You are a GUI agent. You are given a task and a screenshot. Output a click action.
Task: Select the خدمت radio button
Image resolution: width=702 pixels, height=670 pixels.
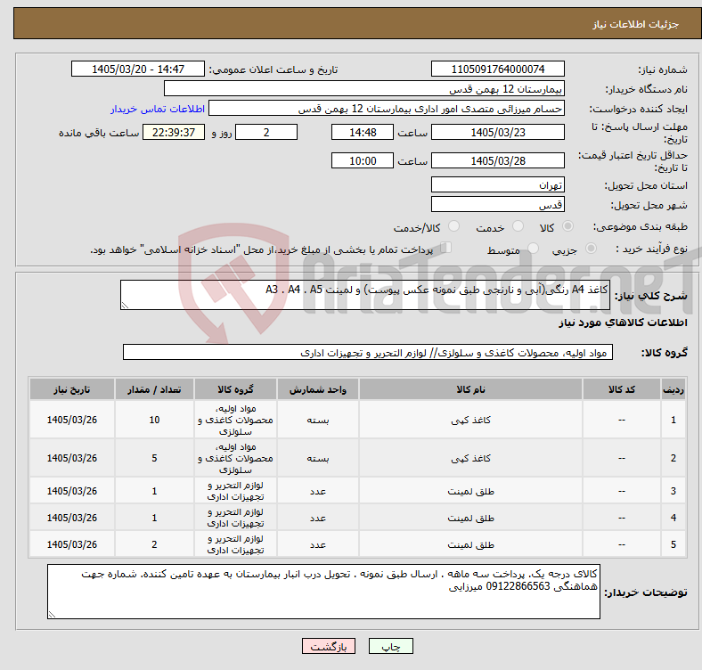(518, 226)
